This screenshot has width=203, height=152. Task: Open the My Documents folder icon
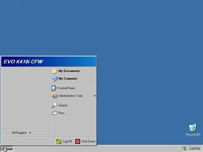coord(54,71)
